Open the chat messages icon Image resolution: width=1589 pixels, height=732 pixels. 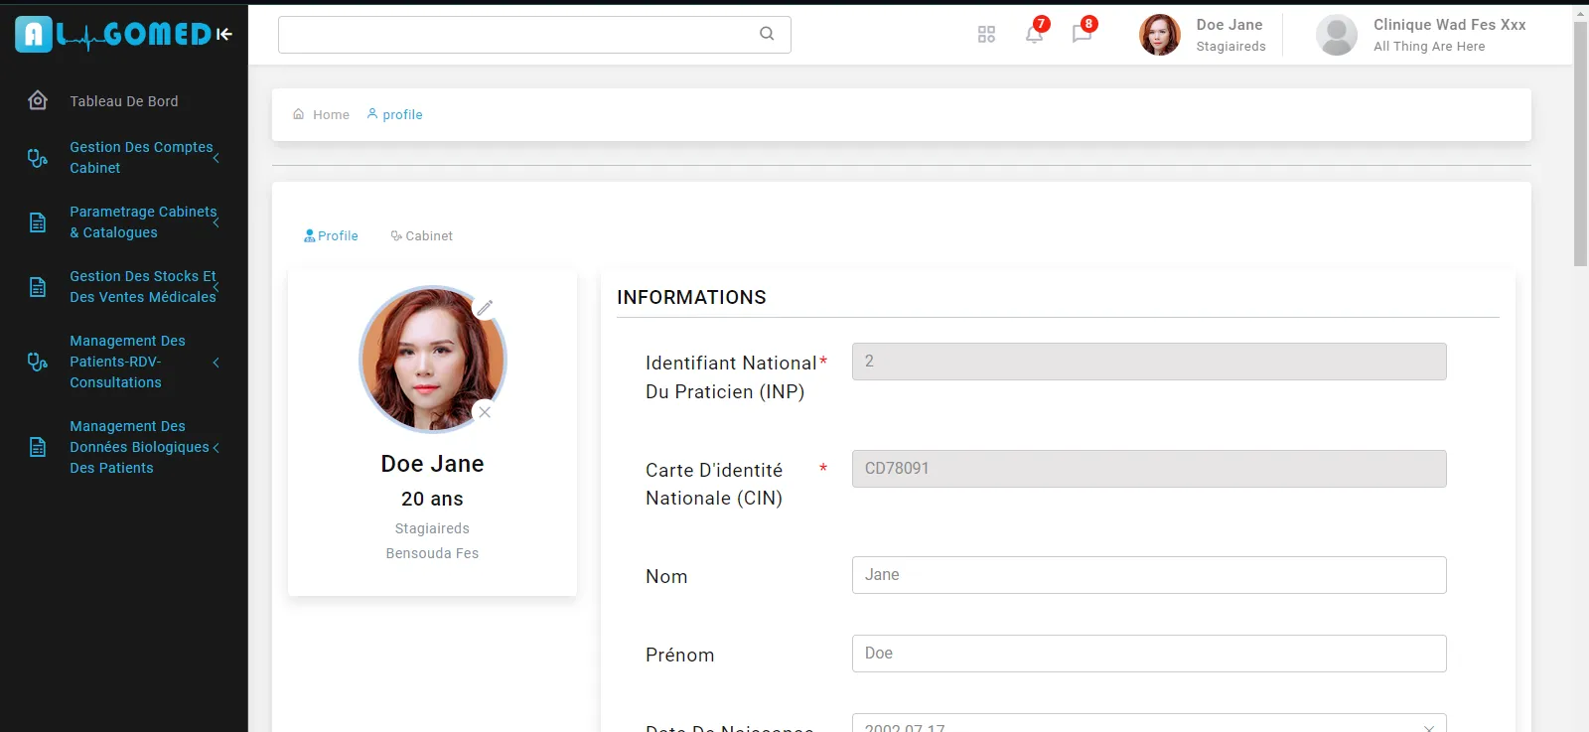point(1082,35)
